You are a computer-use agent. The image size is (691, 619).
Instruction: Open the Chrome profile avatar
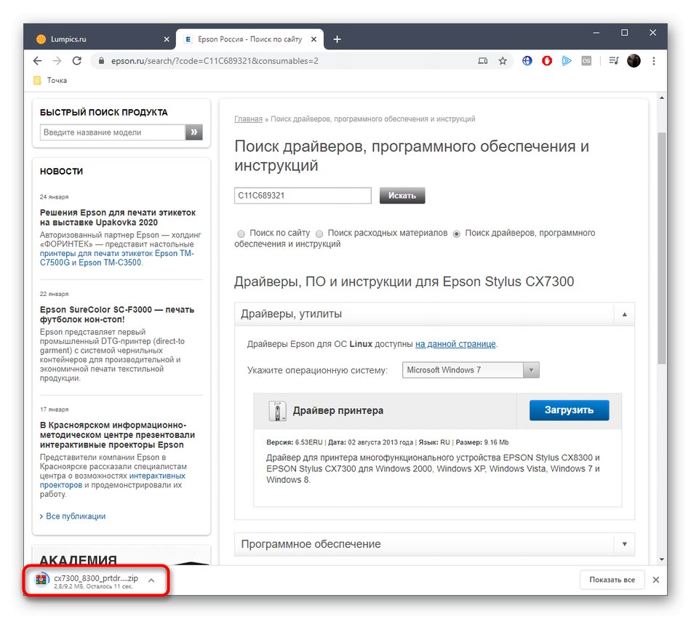point(634,61)
